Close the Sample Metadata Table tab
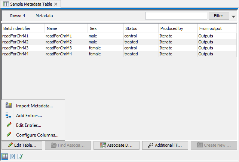The width and height of the screenshot is (239, 162). click(x=56, y=4)
